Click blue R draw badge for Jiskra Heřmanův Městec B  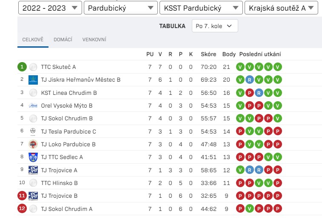[250, 80]
